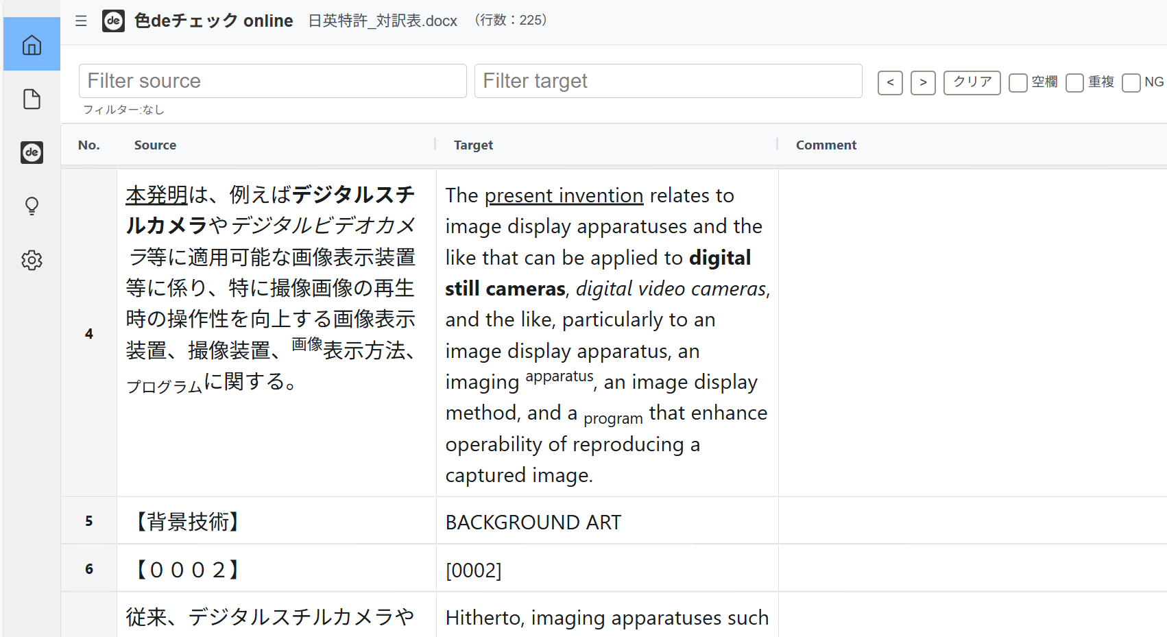Select the 'de' check icon in sidebar
This screenshot has height=637, width=1167.
pos(32,152)
